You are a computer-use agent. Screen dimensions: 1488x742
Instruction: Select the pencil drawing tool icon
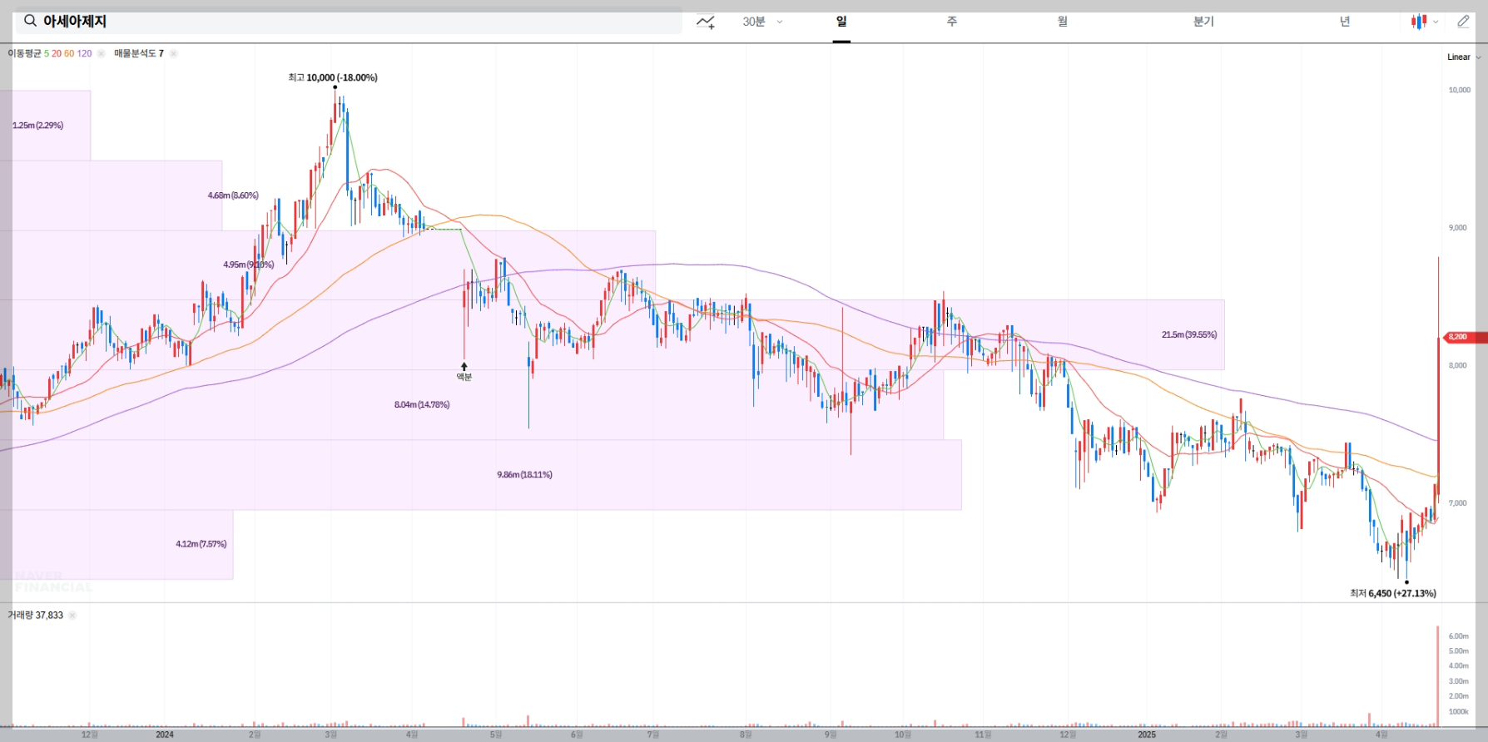tap(1463, 22)
